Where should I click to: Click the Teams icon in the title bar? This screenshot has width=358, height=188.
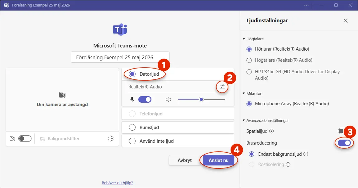[x=7, y=5]
